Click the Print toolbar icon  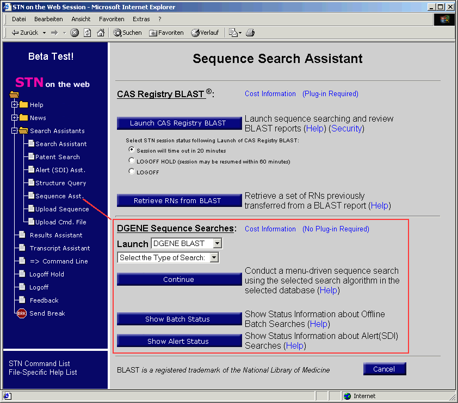(x=250, y=33)
